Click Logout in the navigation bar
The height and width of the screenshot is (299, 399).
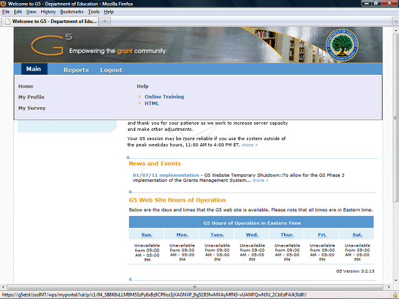pos(111,70)
